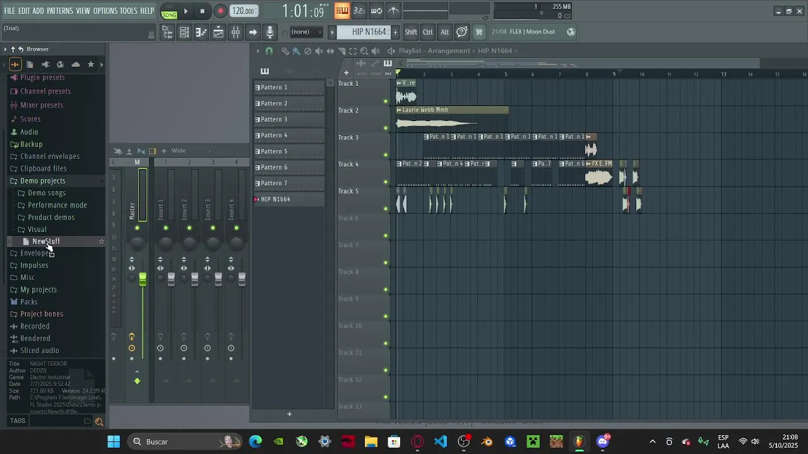808x454 pixels.
Task: Open the TOOLS menu
Action: (x=128, y=11)
